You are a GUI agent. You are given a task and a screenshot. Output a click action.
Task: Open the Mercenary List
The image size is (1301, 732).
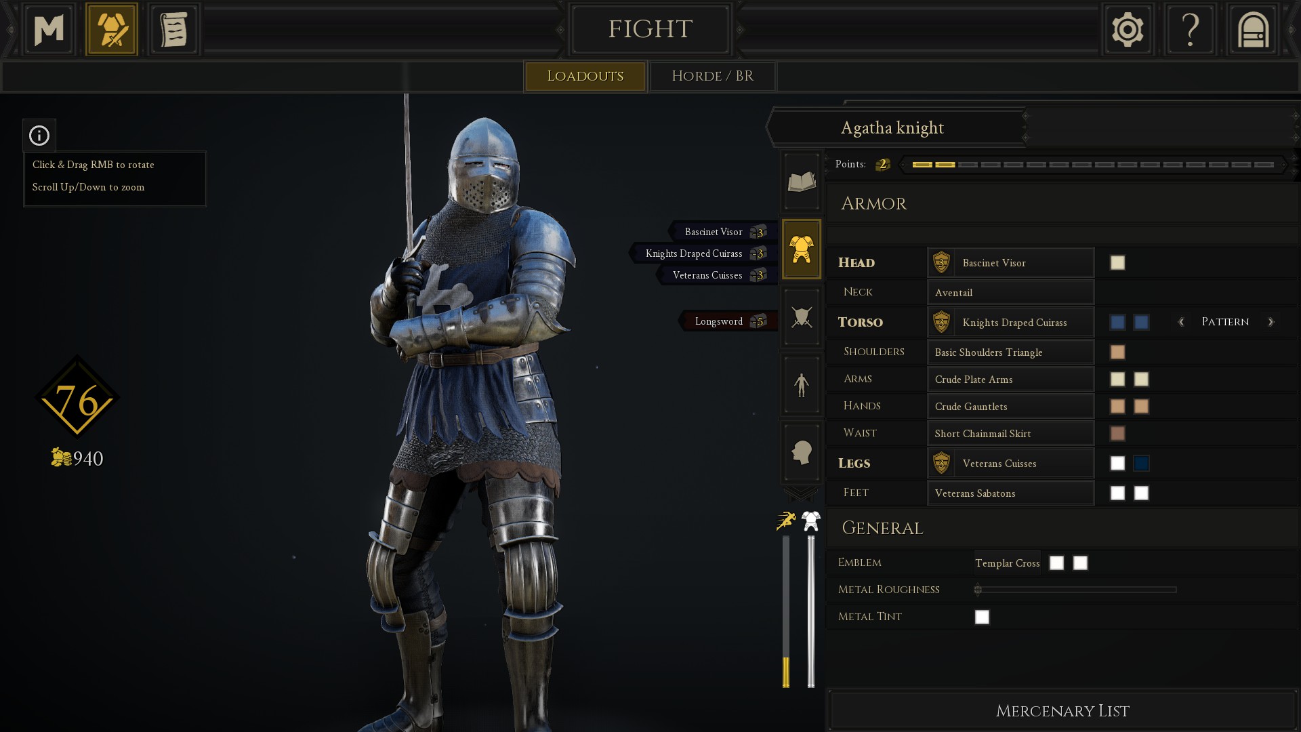(1062, 710)
